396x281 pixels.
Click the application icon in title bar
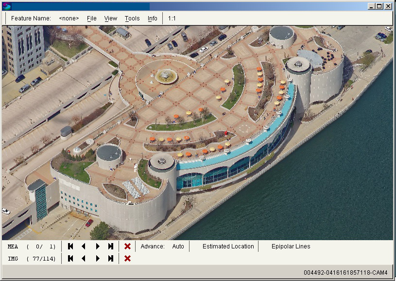tap(7, 6)
